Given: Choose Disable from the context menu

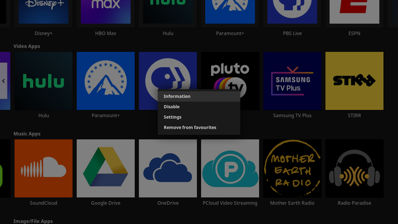Looking at the screenshot, I should tap(199, 107).
